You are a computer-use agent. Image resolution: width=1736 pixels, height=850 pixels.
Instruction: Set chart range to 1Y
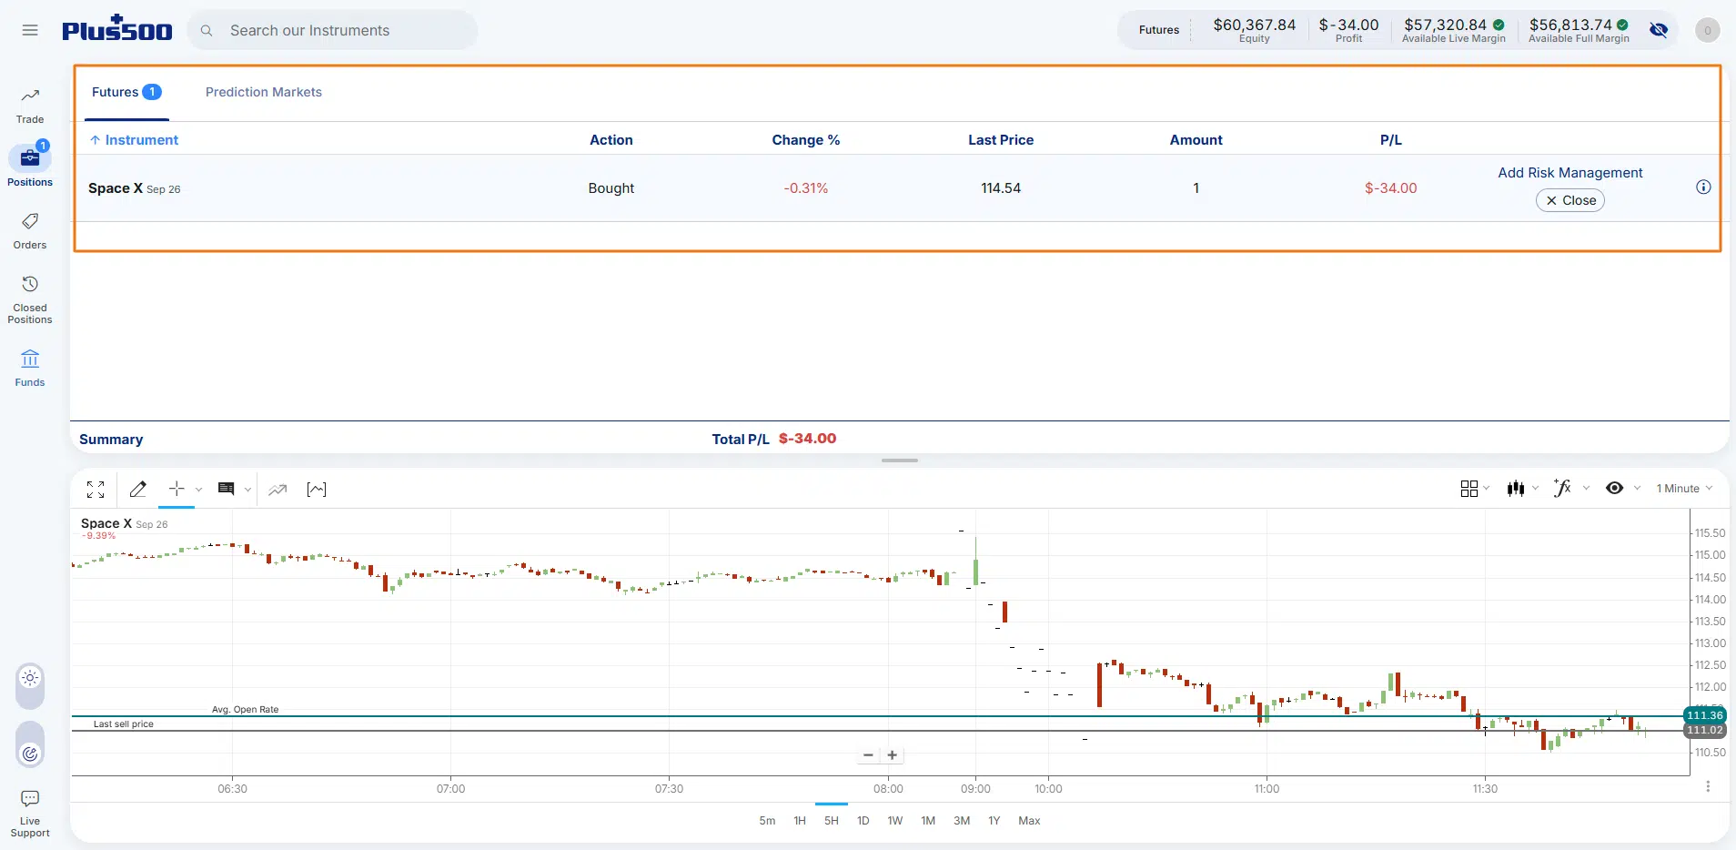pos(994,821)
